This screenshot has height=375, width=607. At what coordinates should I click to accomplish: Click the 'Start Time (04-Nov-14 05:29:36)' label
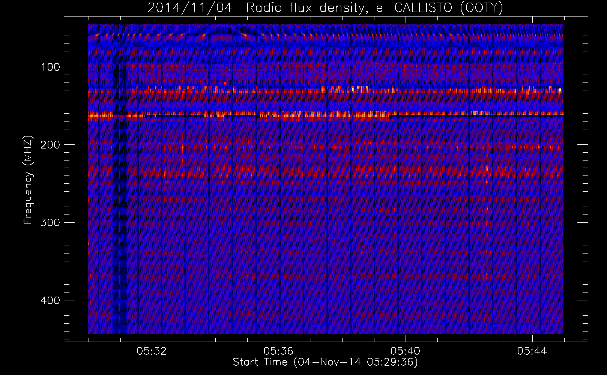pos(325,362)
